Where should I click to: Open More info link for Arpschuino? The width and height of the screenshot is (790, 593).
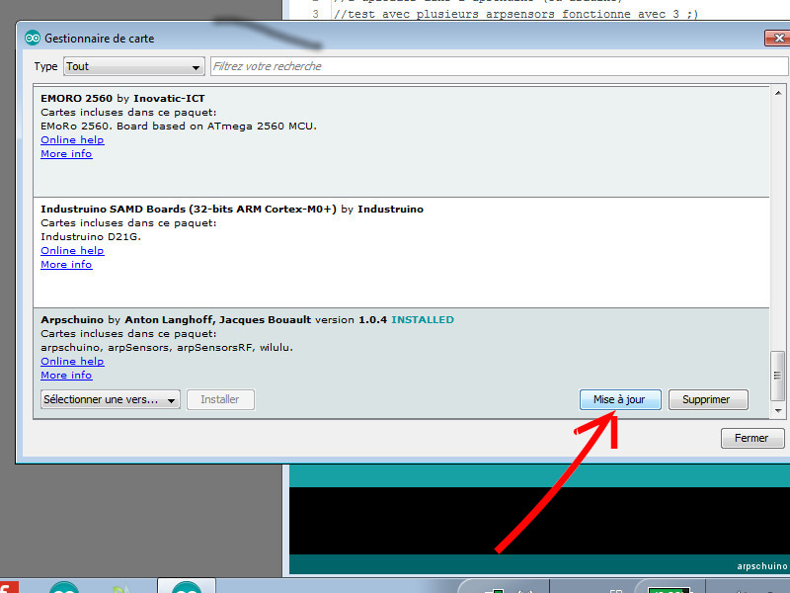point(66,376)
